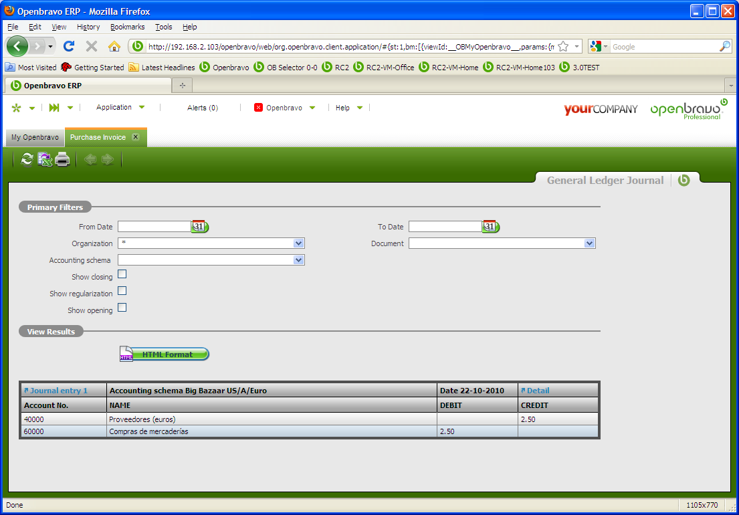The width and height of the screenshot is (739, 515).
Task: Click the list all tabs arrow
Action: (x=731, y=86)
